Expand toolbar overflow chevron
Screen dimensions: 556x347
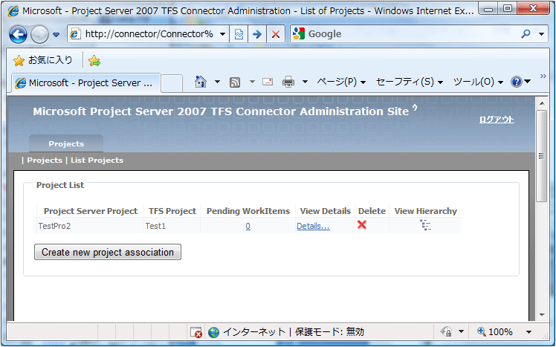(543, 77)
